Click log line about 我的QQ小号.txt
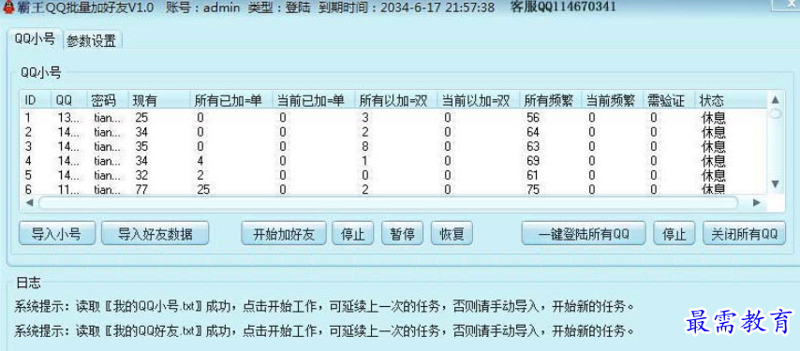The height and width of the screenshot is (351, 800). point(325,307)
